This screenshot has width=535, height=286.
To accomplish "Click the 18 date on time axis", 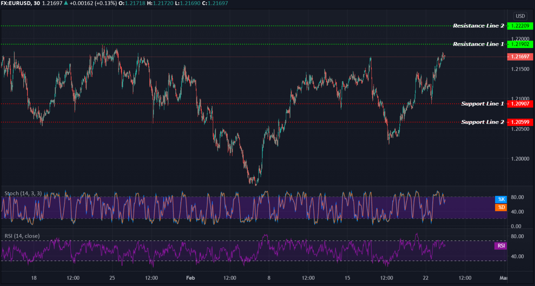I will coord(34,278).
